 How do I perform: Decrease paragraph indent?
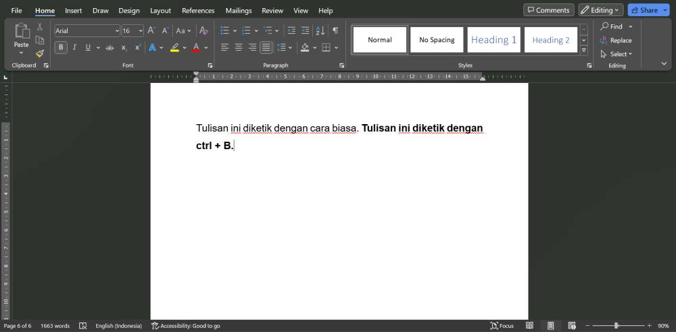(291, 30)
